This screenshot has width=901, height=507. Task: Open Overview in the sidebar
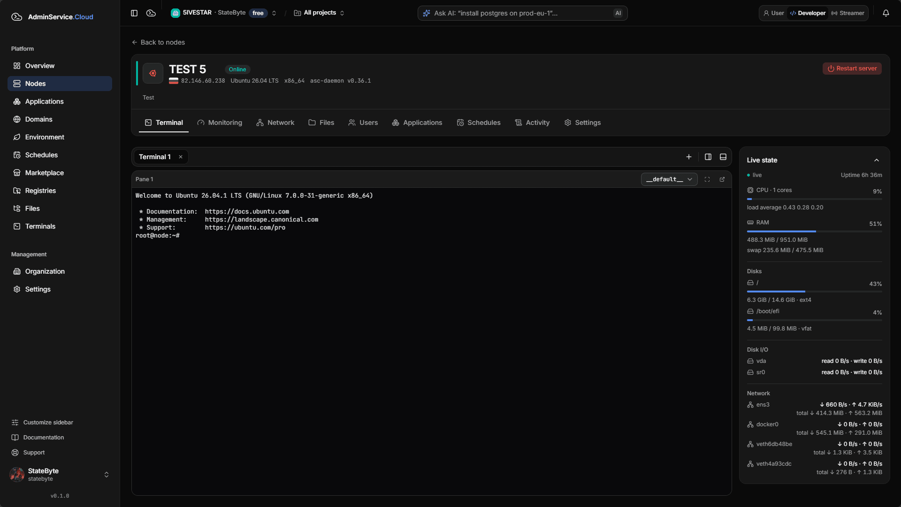(x=60, y=66)
